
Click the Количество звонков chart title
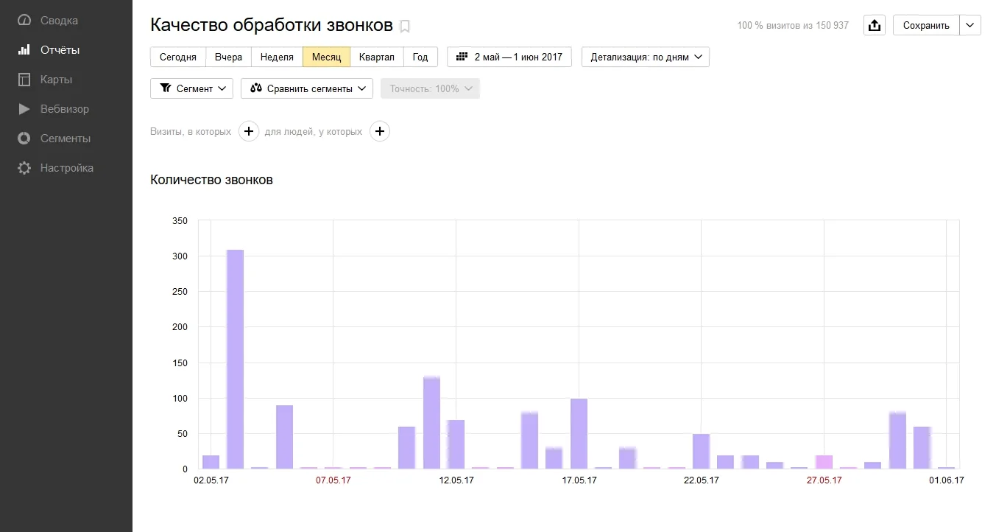(211, 180)
